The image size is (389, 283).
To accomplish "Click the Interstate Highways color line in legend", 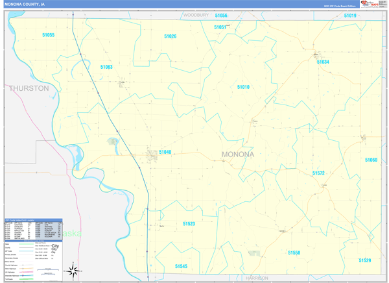I will point(27,276).
